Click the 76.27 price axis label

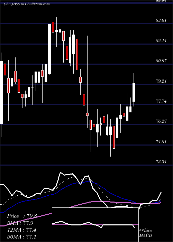coord(161,121)
